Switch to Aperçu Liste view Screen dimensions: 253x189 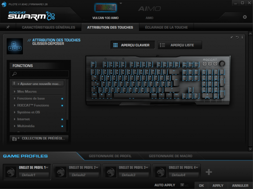179,45
